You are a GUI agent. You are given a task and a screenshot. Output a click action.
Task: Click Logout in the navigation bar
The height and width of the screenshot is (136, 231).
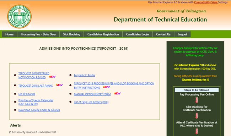point(182,34)
